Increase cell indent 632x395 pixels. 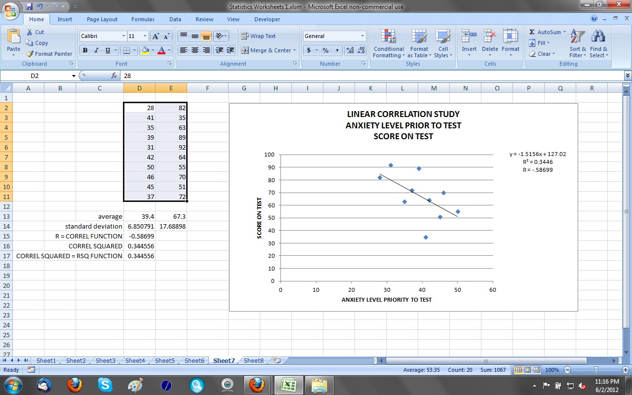(231, 50)
